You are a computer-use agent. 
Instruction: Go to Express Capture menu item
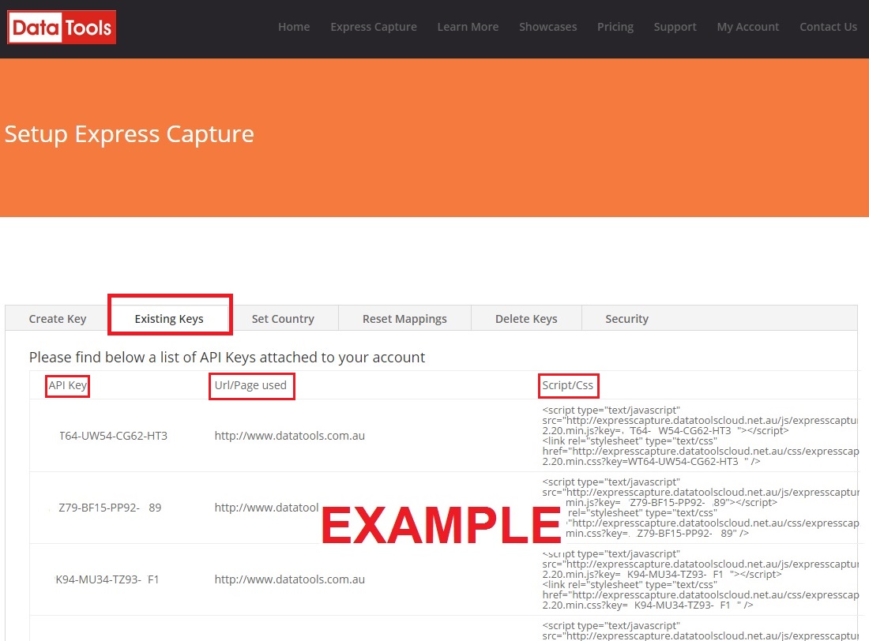(x=374, y=27)
